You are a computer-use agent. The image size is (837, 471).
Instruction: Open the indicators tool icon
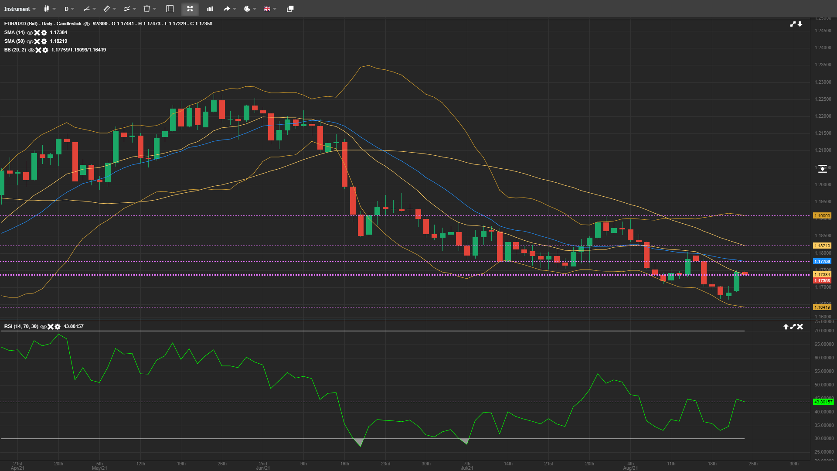(x=126, y=9)
